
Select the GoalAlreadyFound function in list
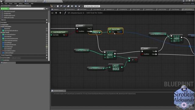(9, 16)
